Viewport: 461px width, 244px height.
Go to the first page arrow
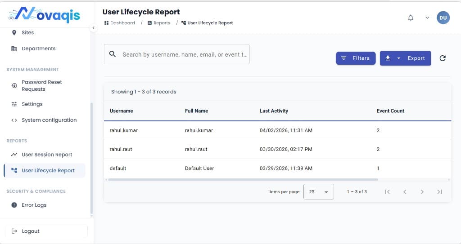click(387, 192)
